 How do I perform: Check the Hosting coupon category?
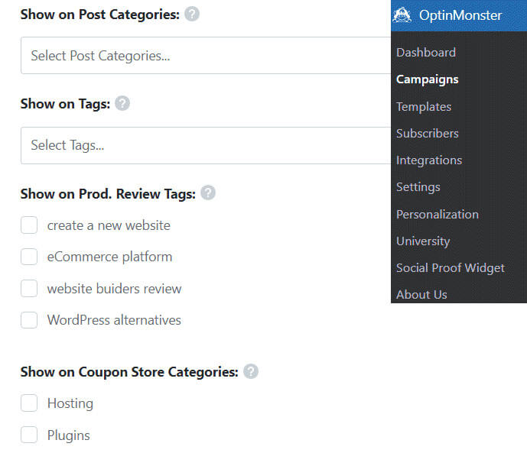tap(29, 403)
